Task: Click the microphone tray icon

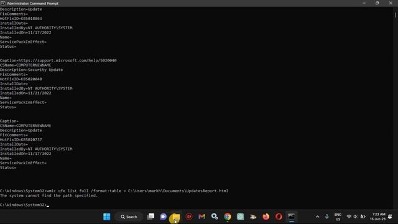Action: click(x=326, y=217)
